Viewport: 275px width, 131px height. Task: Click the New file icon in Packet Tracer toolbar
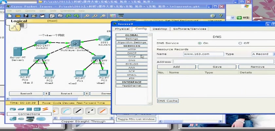(10, 16)
